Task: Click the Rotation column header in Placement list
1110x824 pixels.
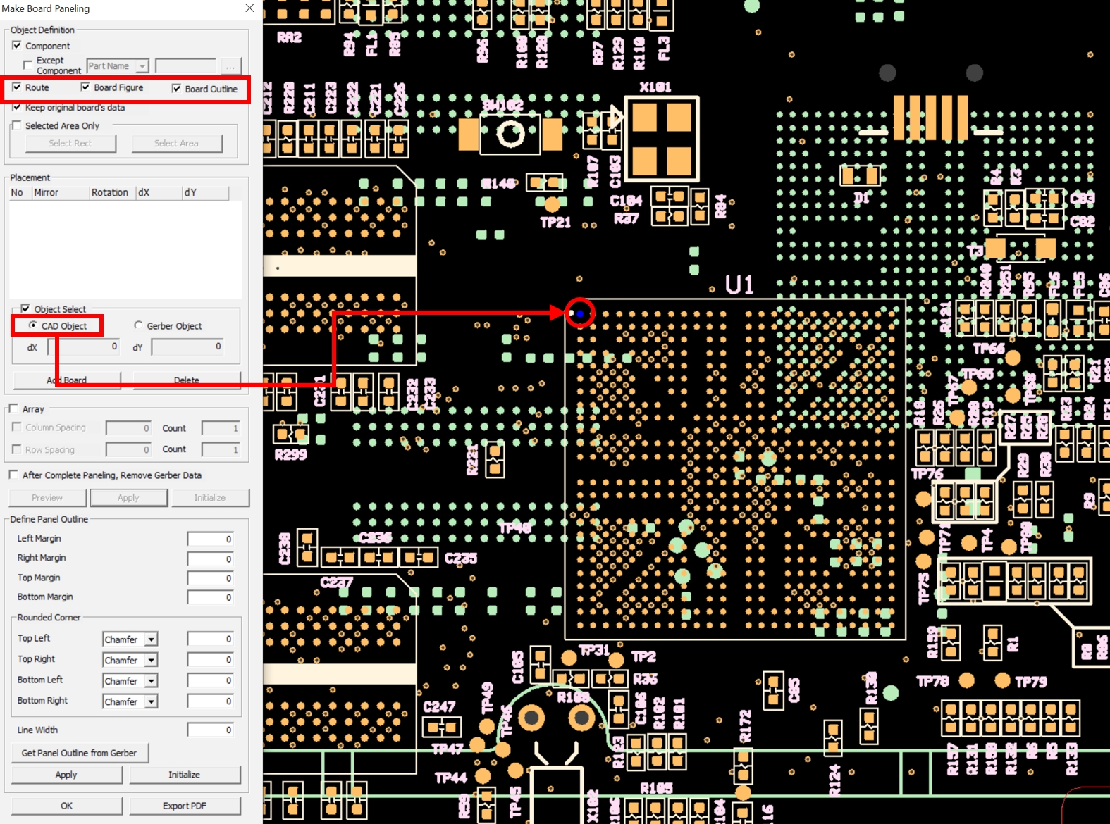Action: (x=113, y=193)
